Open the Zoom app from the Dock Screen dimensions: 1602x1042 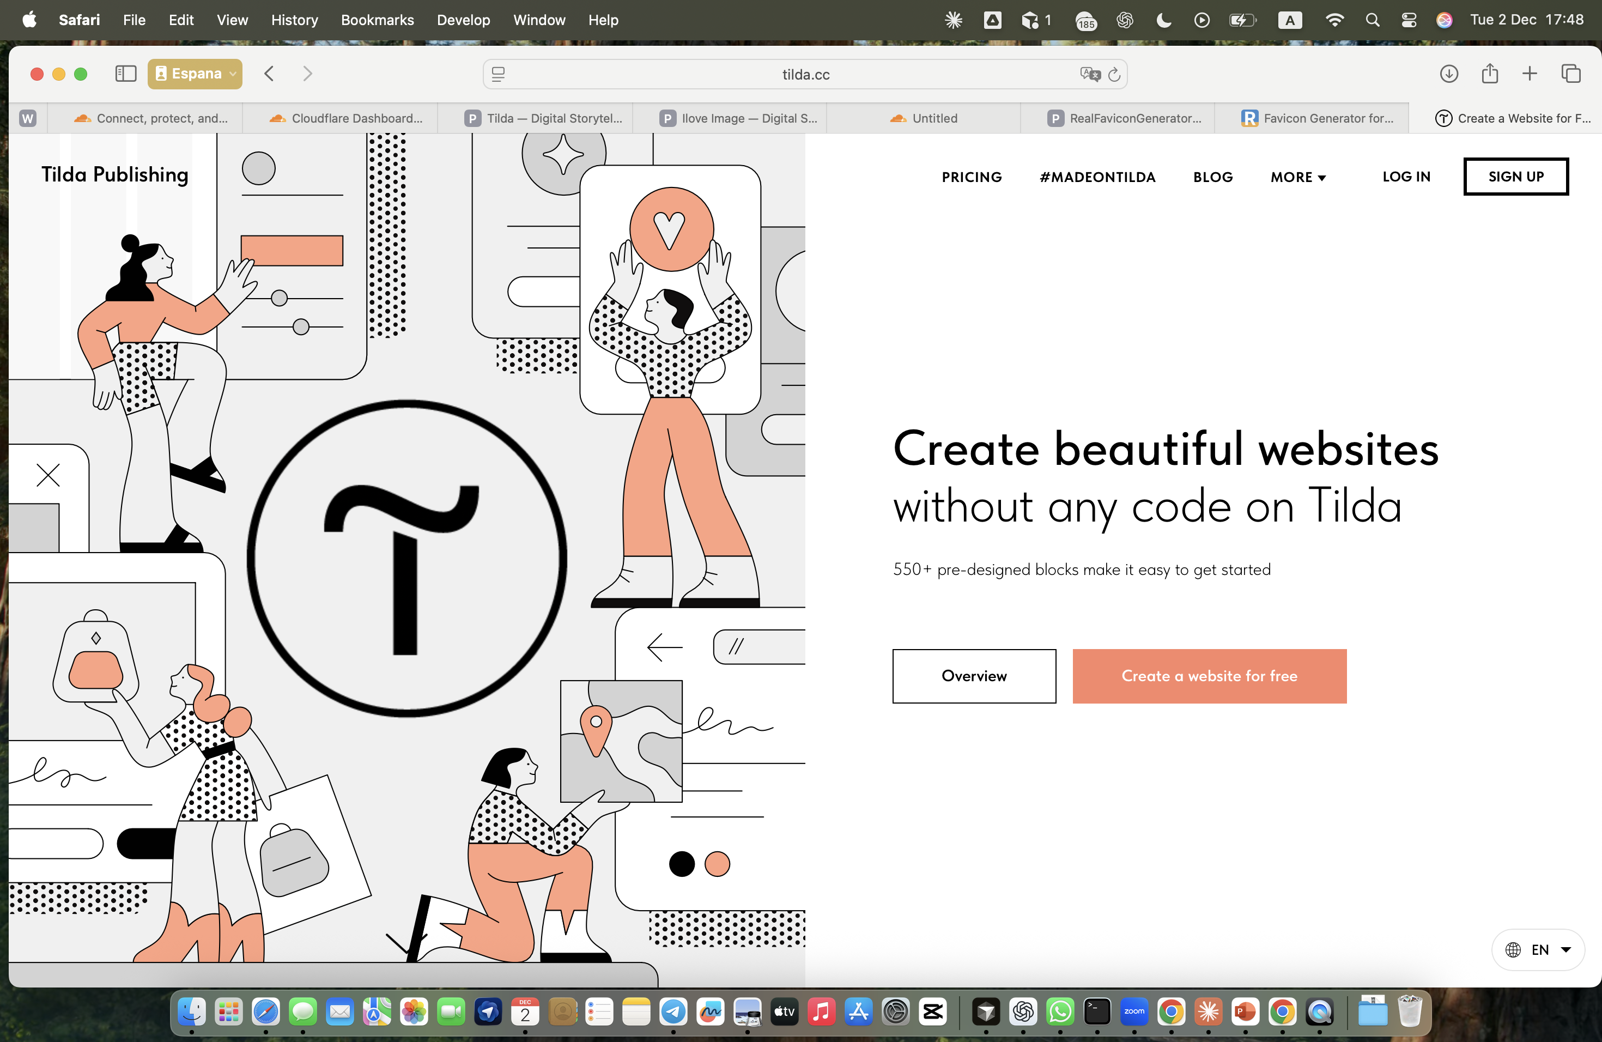coord(1134,1013)
